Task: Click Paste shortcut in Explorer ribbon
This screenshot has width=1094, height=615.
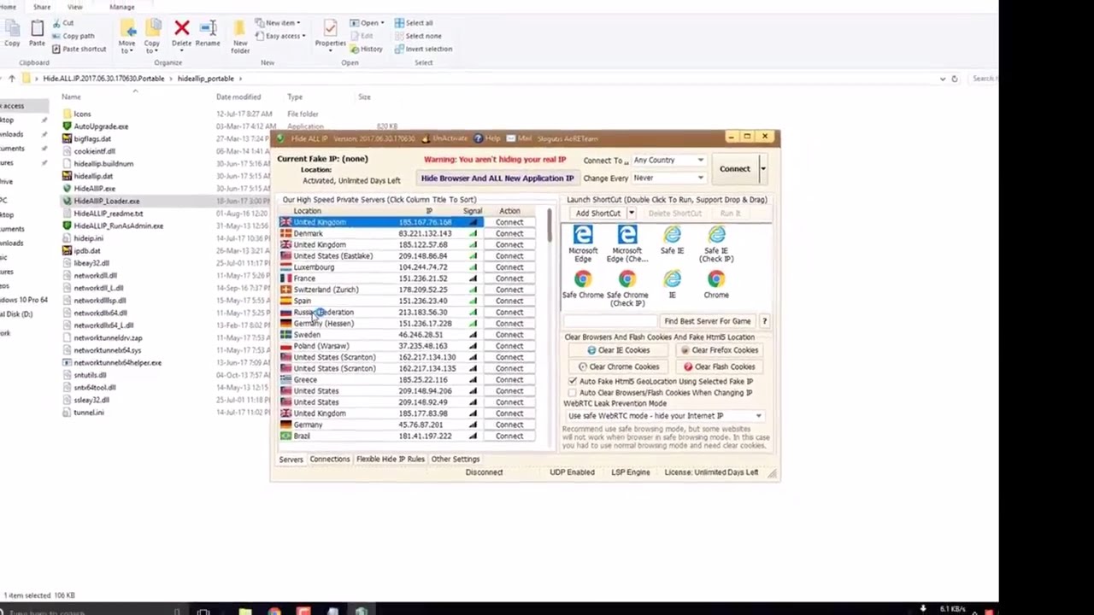Action: coord(79,49)
